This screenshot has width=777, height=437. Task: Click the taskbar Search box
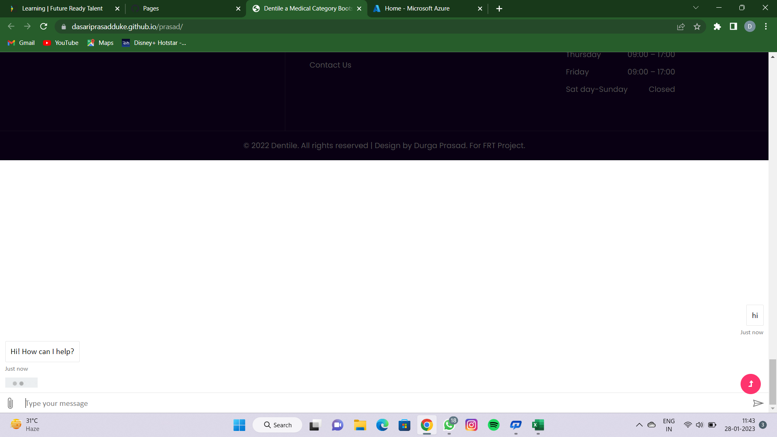click(278, 425)
